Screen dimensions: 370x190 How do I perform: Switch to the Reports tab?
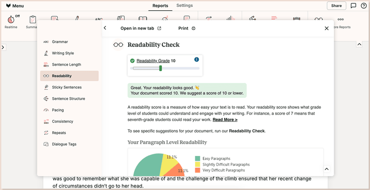coord(160,5)
